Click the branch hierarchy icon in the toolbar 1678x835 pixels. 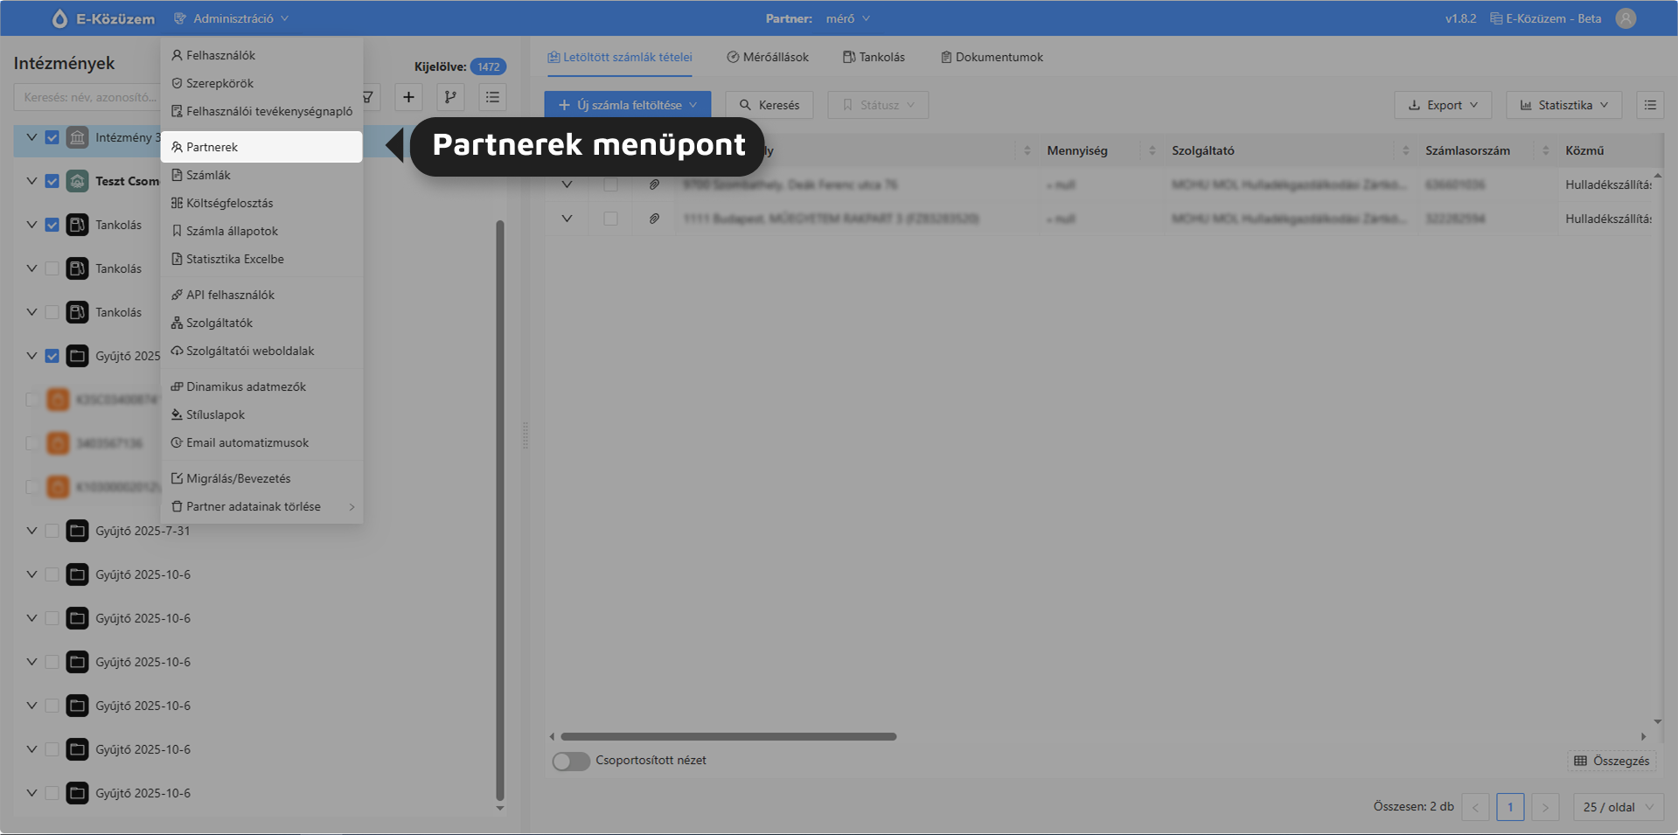450,97
